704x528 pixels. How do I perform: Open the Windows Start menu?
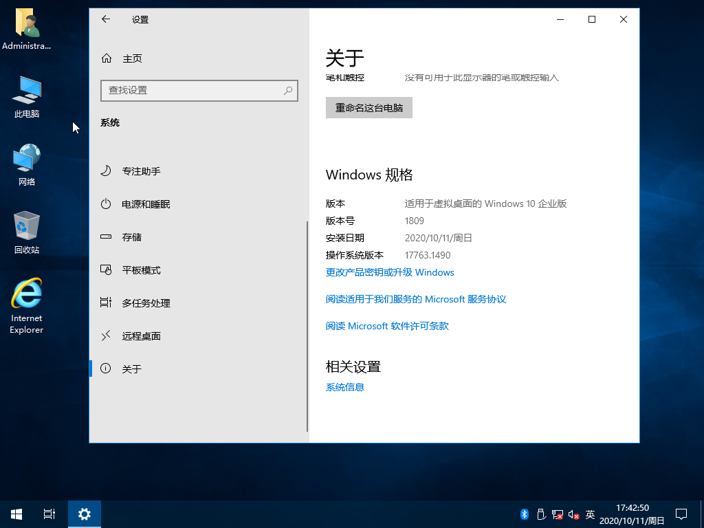[16, 514]
